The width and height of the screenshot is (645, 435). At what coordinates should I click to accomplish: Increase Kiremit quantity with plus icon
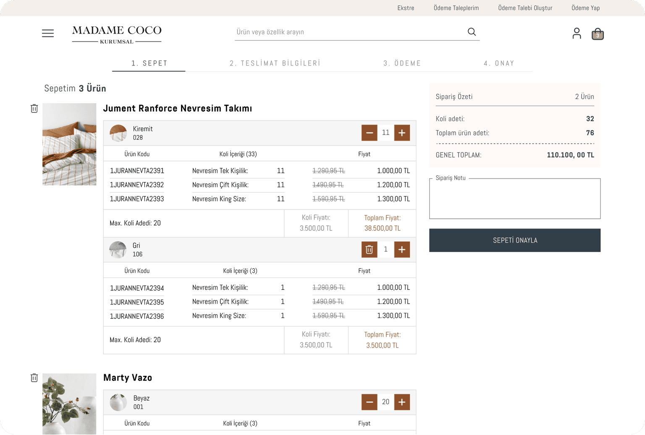pos(402,133)
